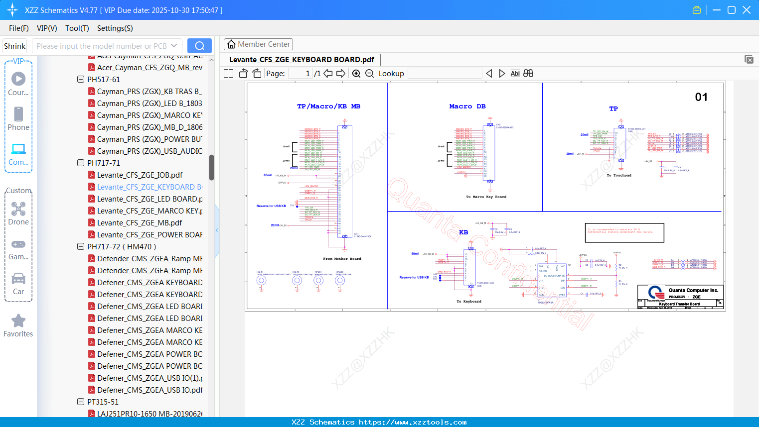Click the Shrink button
Image resolution: width=759 pixels, height=427 pixels.
pyautogui.click(x=15, y=46)
